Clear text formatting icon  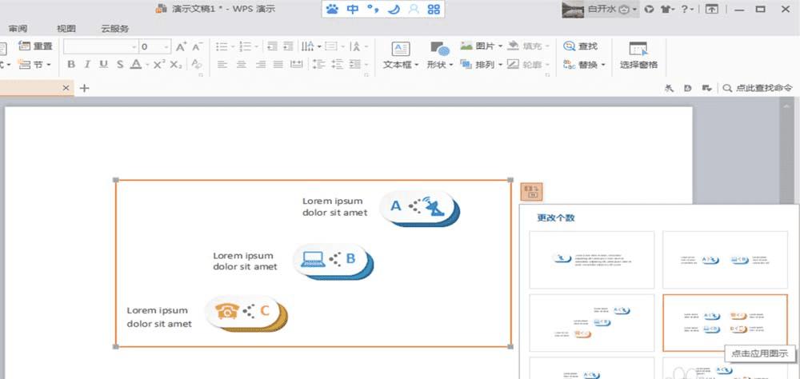point(197,64)
